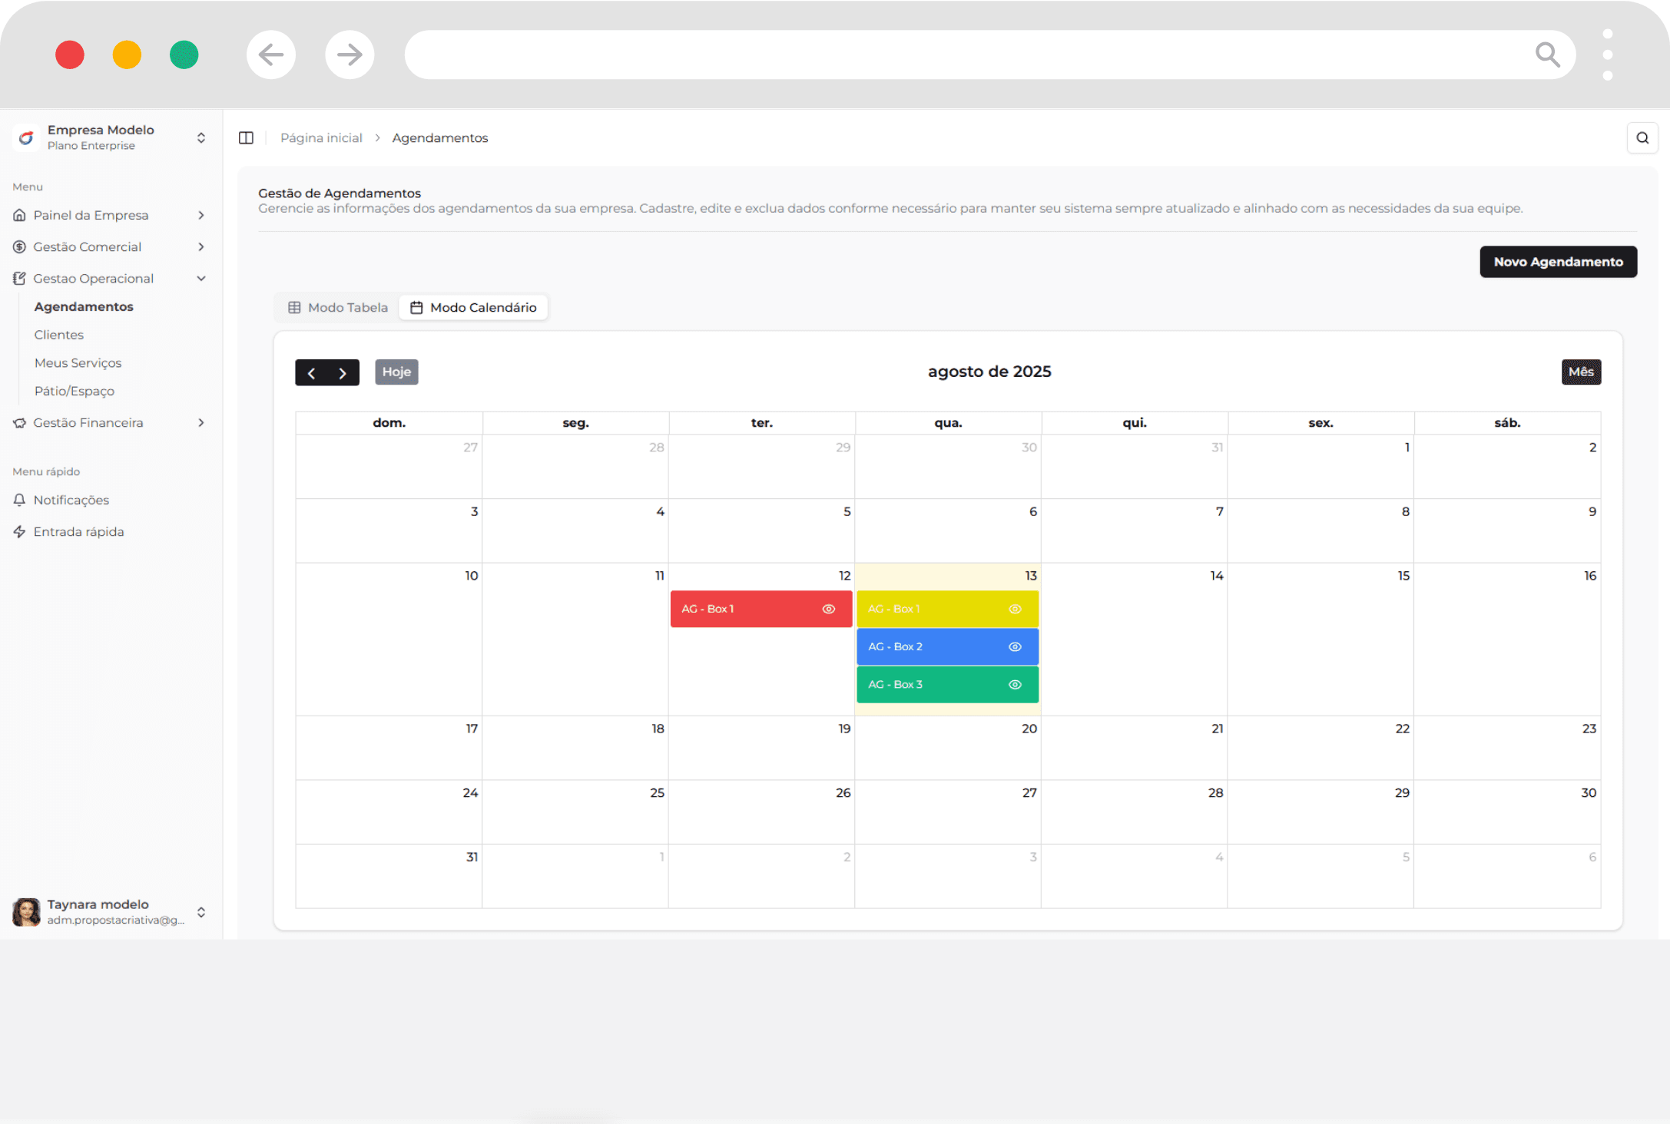Screen dimensions: 1670x1124
Task: Go to next month arrow
Action: 343,373
